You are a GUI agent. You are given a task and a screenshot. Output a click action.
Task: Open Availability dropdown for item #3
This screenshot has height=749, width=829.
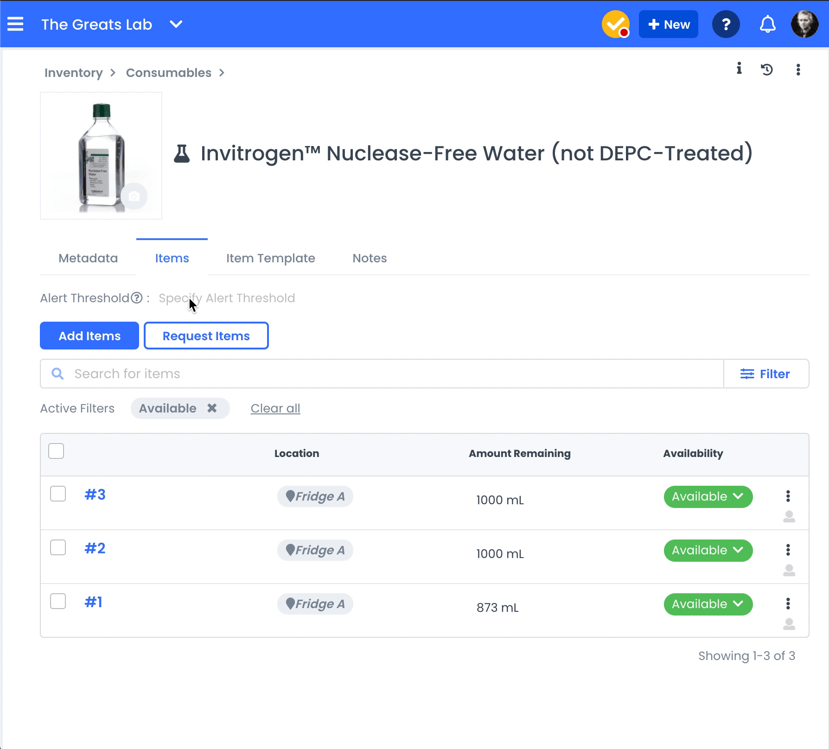click(708, 497)
